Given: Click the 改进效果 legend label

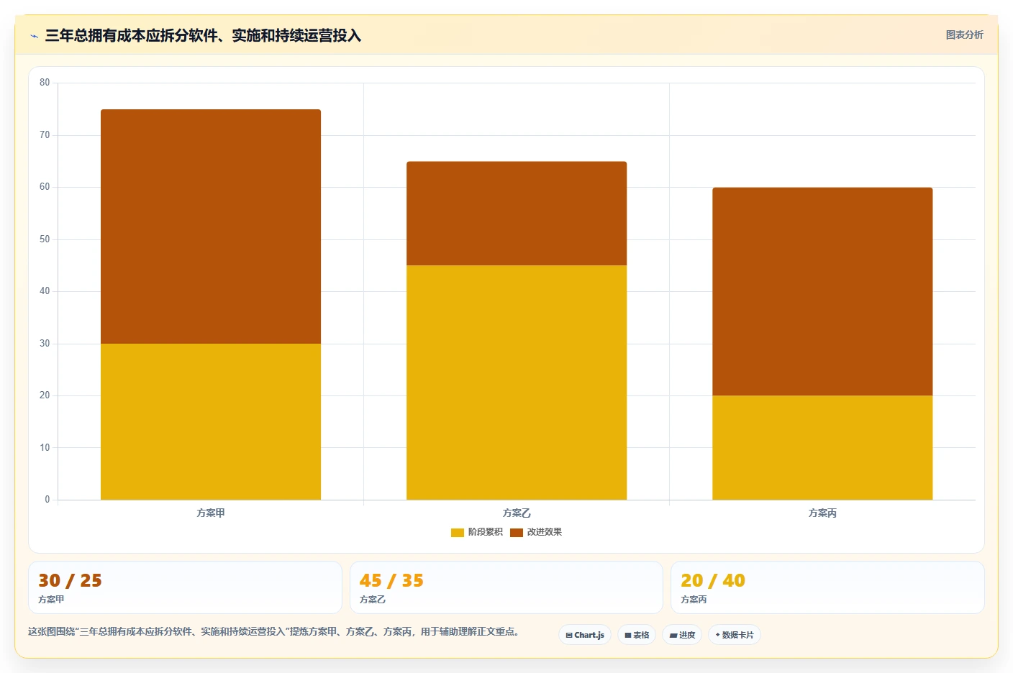Looking at the screenshot, I should tap(545, 532).
